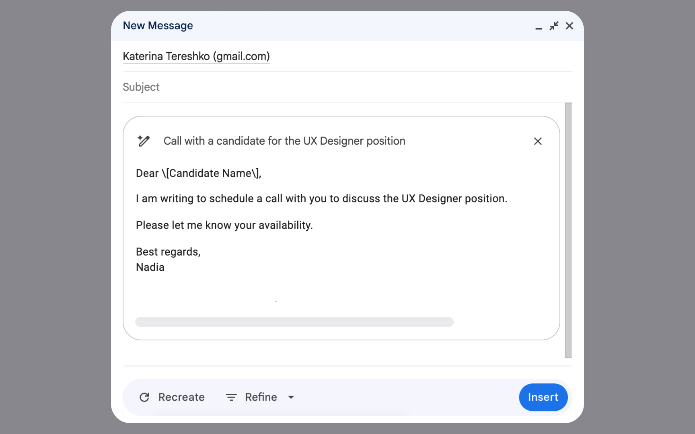Open refinement choices via the chevron after Refine
This screenshot has width=695, height=434.
tap(291, 397)
